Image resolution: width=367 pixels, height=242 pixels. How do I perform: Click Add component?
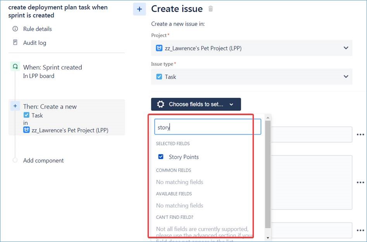pyautogui.click(x=43, y=161)
